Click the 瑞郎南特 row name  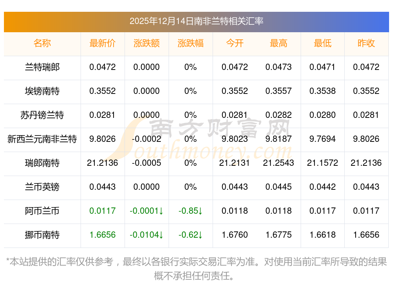[42, 163]
